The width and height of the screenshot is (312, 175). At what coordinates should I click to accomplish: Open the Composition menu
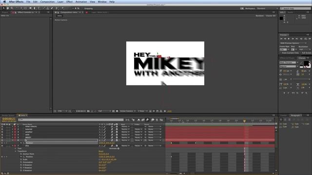(x=47, y=2)
